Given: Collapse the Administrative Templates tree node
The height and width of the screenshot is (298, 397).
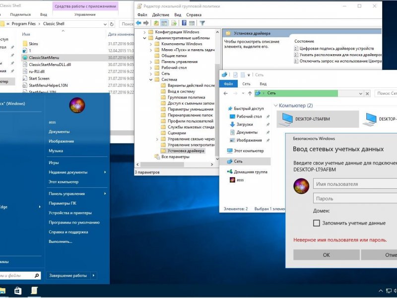Looking at the screenshot, I should [144, 38].
